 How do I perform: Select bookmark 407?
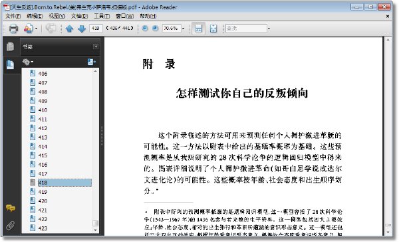(43, 83)
